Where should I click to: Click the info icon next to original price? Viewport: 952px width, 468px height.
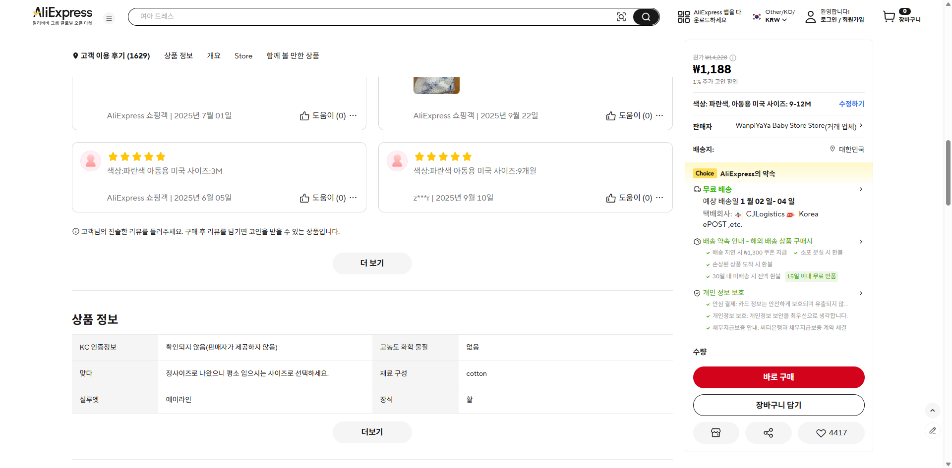pyautogui.click(x=733, y=58)
